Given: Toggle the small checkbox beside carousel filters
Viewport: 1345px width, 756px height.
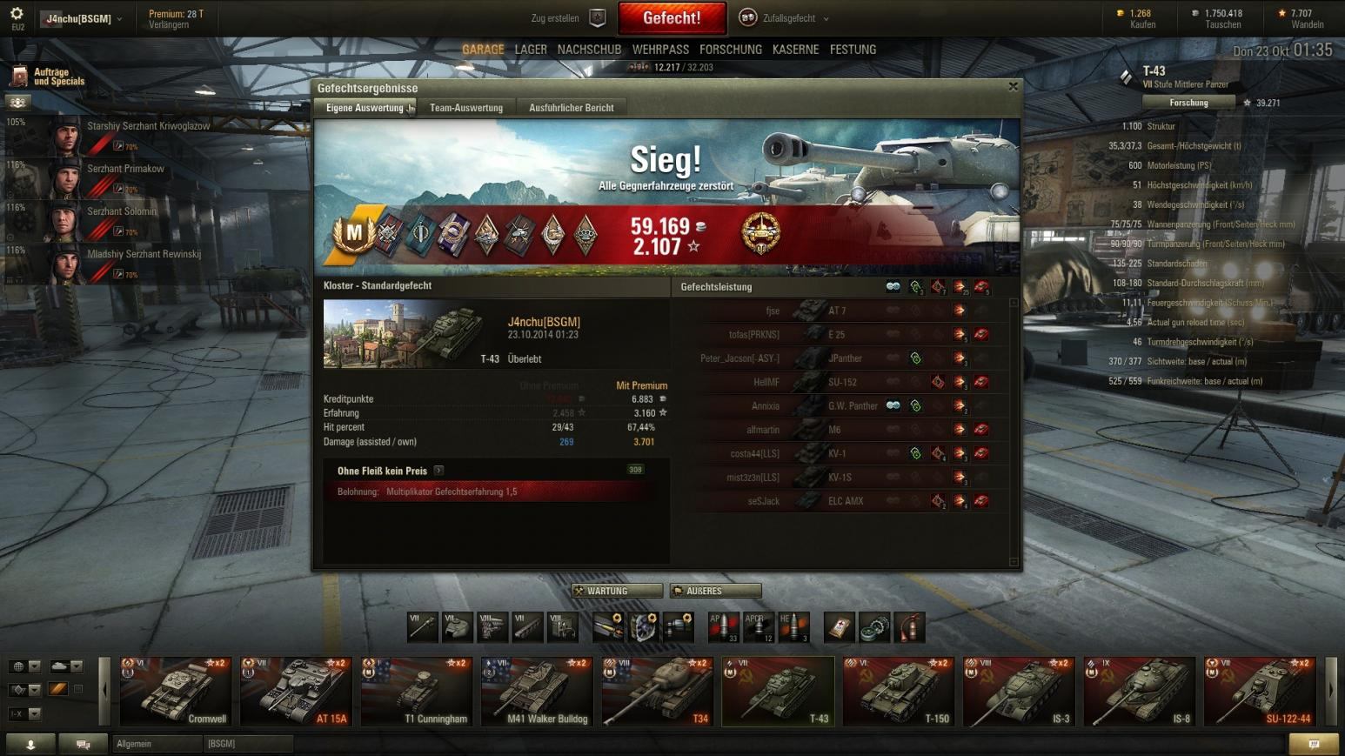Looking at the screenshot, I should click(78, 690).
